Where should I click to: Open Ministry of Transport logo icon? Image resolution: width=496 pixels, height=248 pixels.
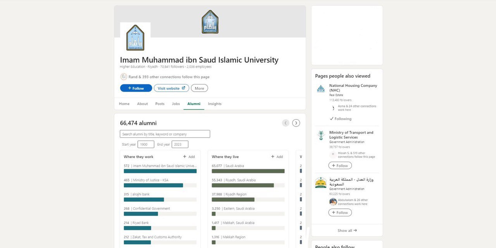point(321,135)
